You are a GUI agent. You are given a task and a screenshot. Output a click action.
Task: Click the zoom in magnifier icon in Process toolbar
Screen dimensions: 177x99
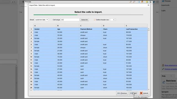[x=131, y=2]
